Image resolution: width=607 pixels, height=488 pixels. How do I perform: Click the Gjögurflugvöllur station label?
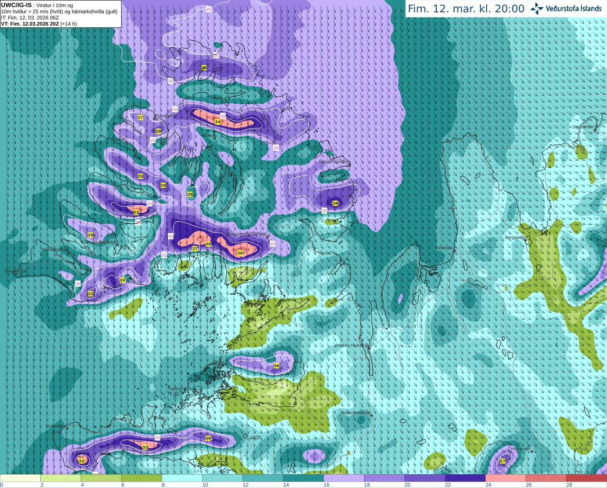point(334,162)
